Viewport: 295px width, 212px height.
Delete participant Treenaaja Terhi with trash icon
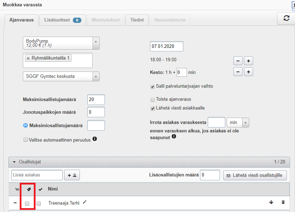pos(283,202)
